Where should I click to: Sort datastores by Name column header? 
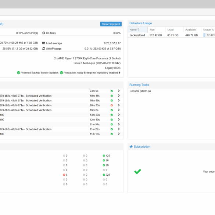click(x=137, y=30)
